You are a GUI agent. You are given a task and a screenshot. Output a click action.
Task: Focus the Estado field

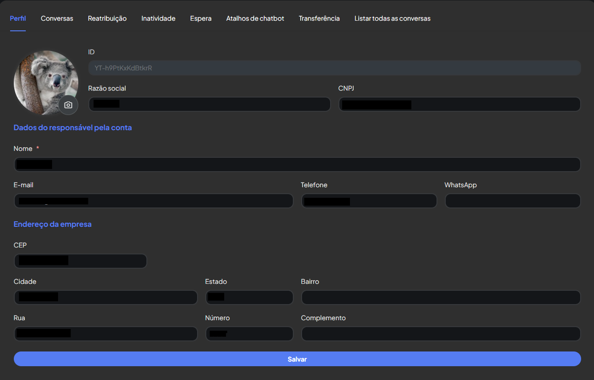coord(249,297)
